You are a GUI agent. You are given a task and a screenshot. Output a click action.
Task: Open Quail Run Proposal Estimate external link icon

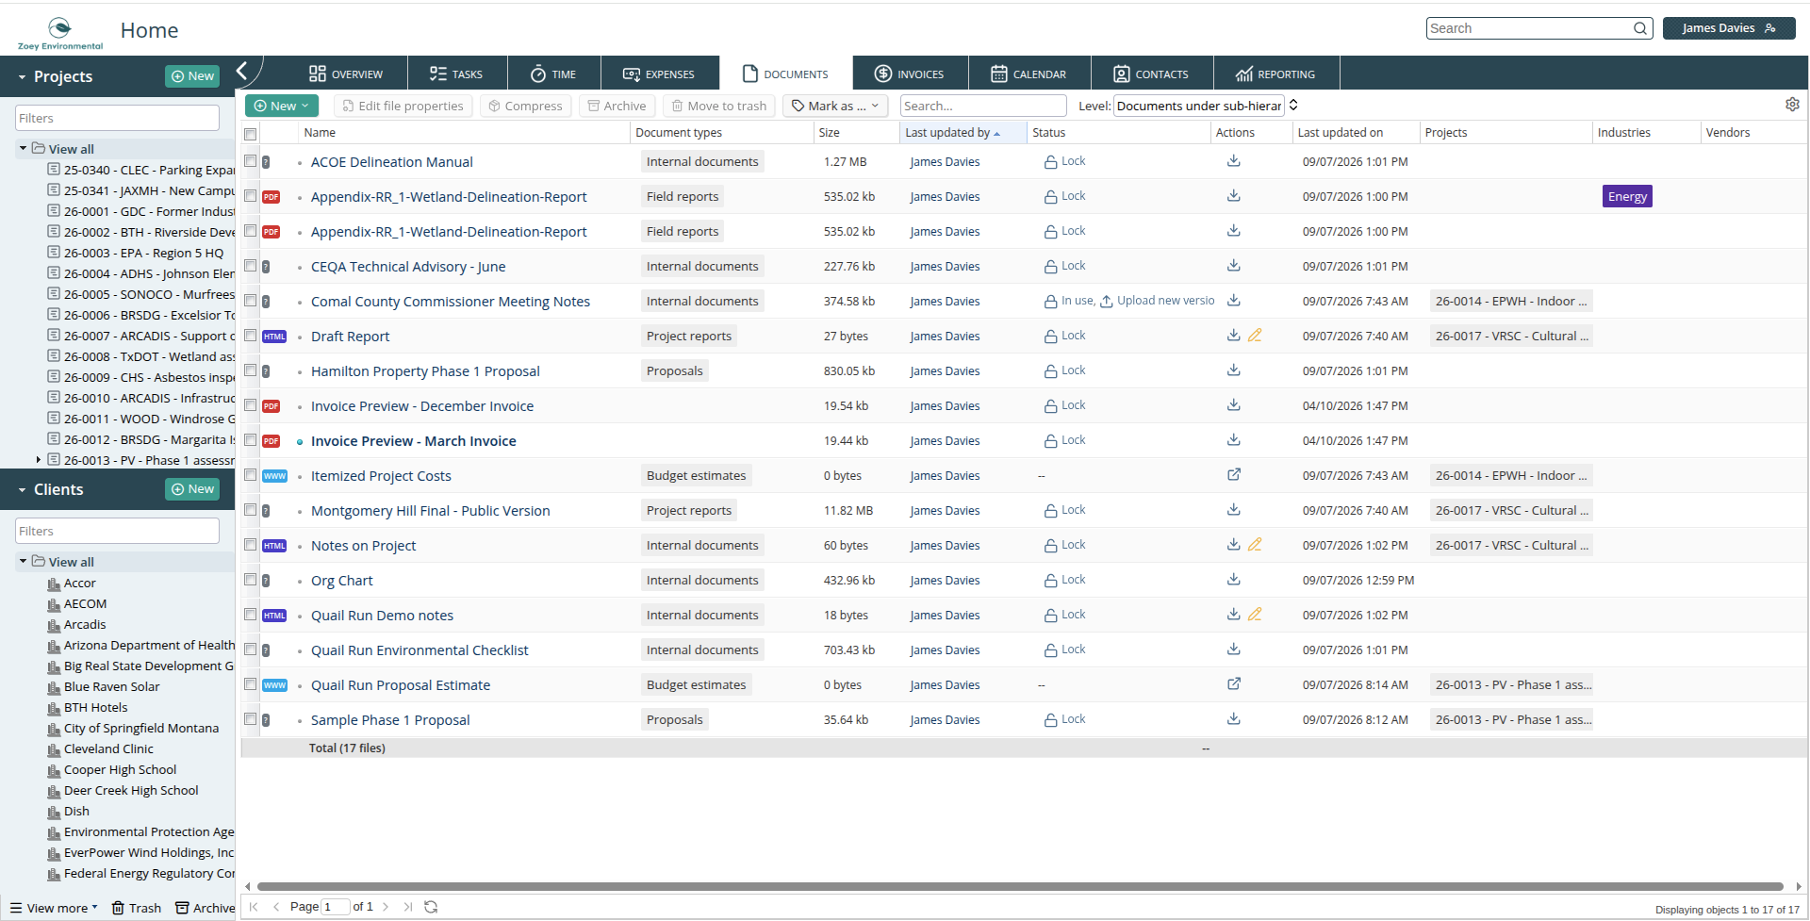click(1233, 684)
